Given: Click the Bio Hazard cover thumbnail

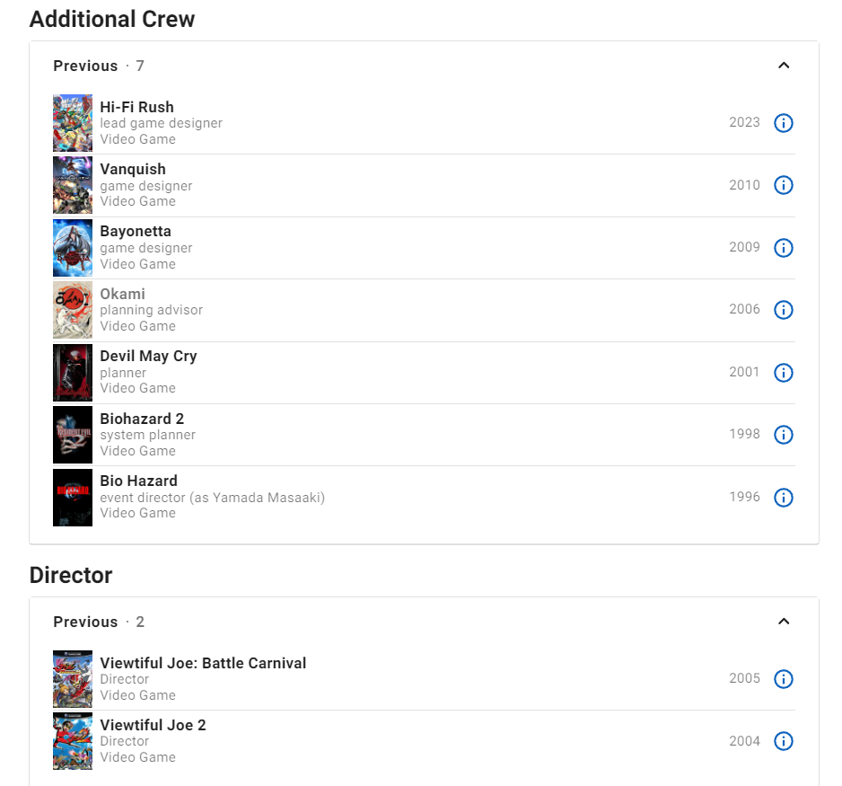Looking at the screenshot, I should point(73,498).
